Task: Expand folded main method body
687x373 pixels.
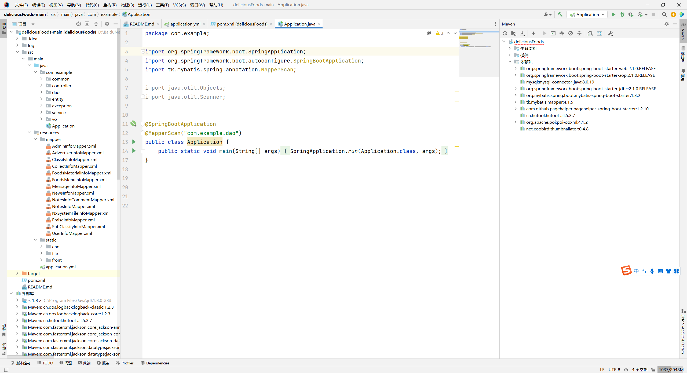Action: pos(143,151)
